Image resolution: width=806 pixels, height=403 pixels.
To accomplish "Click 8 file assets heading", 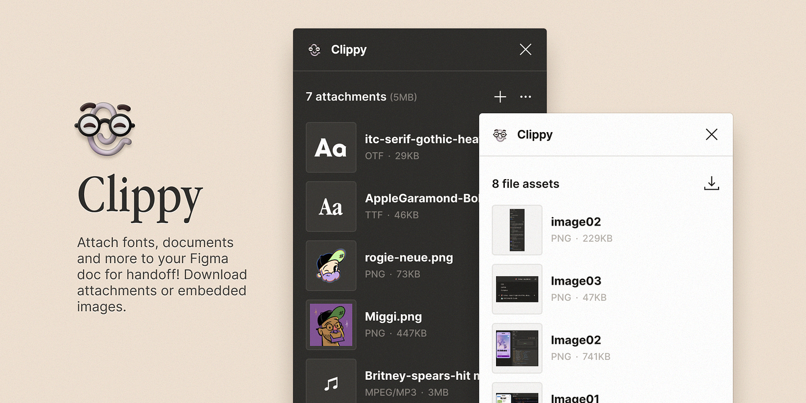I will coord(526,184).
